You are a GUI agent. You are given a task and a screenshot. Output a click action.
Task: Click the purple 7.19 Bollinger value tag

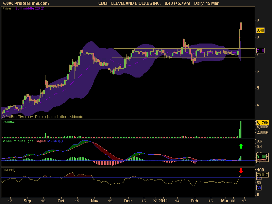[x=260, y=51]
